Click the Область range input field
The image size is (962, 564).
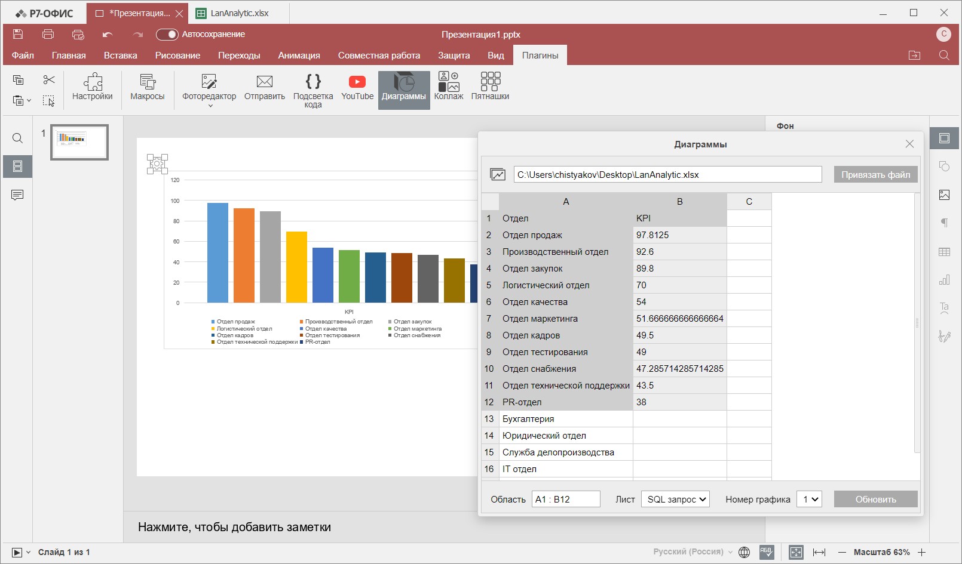565,499
